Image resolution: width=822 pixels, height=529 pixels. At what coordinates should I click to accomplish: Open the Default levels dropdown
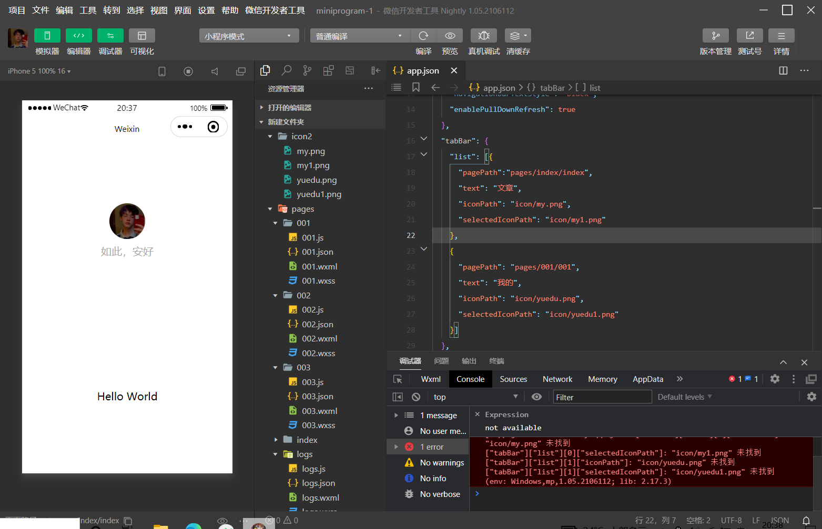tap(684, 397)
